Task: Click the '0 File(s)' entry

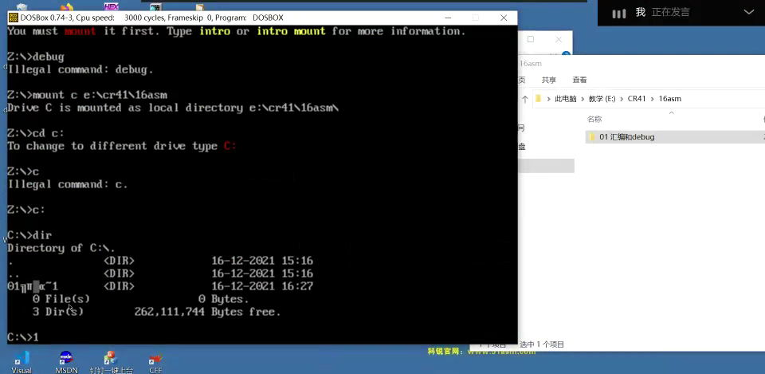Action: pyautogui.click(x=61, y=299)
